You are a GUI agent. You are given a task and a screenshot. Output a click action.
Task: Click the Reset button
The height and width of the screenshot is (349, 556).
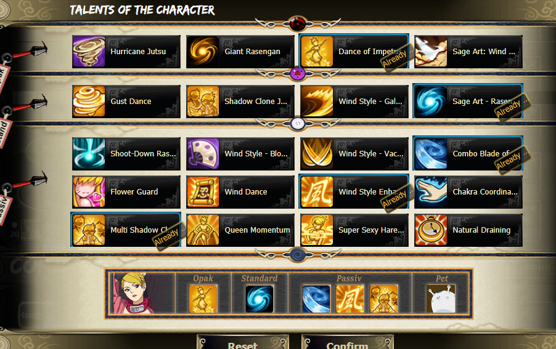tap(242, 343)
